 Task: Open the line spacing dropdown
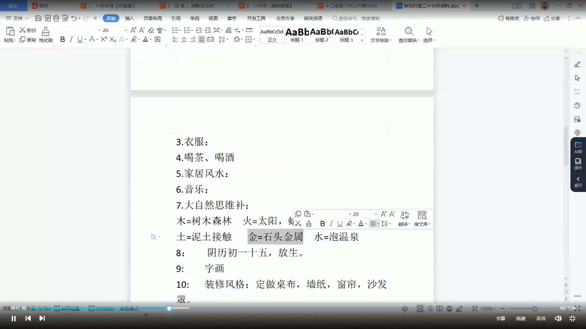pyautogui.click(x=224, y=39)
